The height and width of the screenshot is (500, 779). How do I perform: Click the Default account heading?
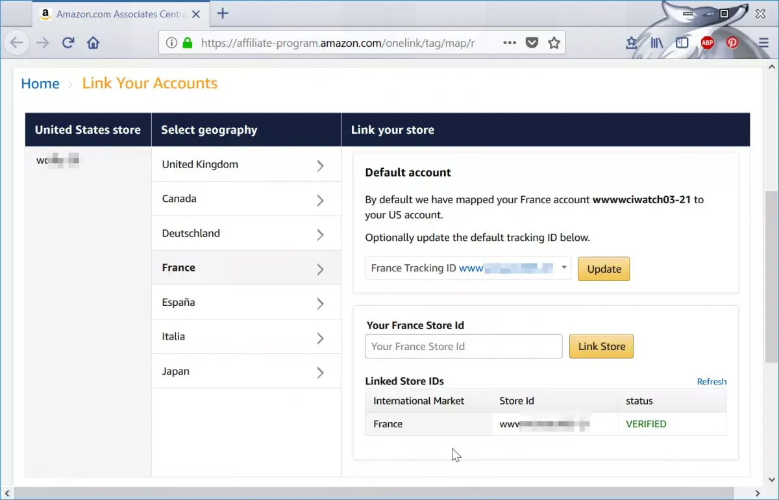tap(408, 172)
